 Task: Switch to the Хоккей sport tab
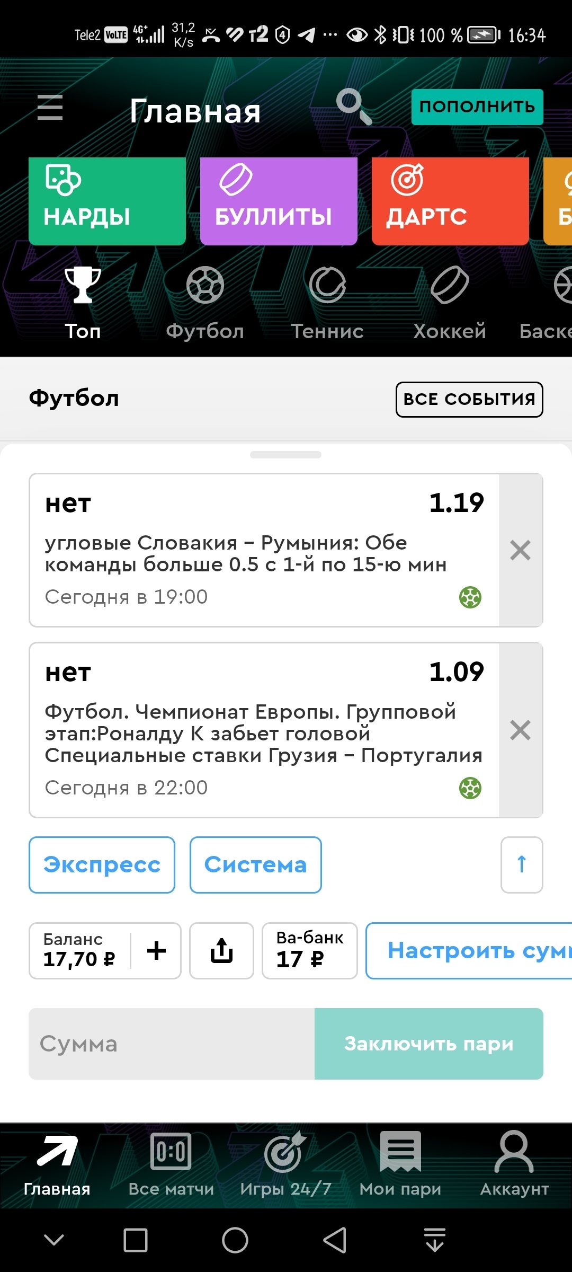point(450,303)
